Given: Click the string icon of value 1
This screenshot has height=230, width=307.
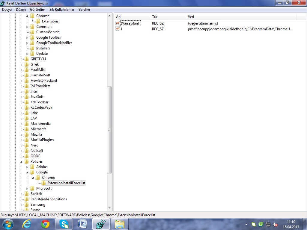Looking at the screenshot, I should pos(118,29).
